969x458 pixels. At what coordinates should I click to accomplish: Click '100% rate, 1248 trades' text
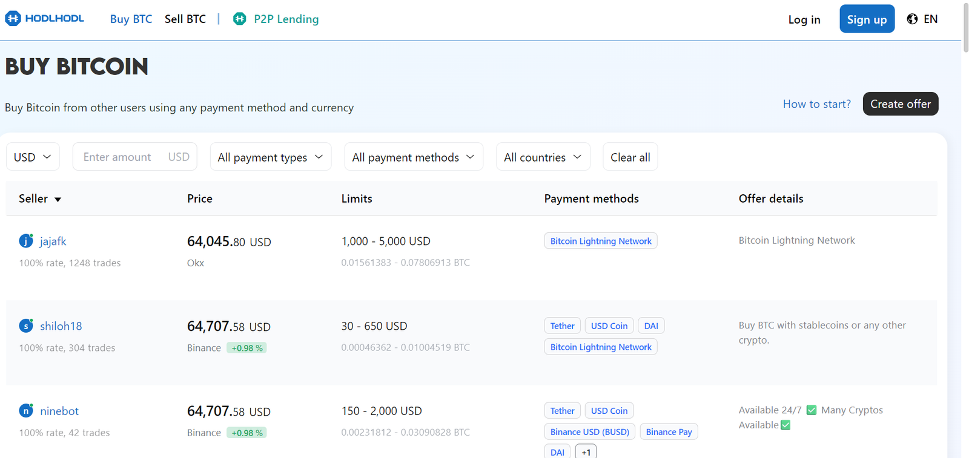(x=70, y=263)
